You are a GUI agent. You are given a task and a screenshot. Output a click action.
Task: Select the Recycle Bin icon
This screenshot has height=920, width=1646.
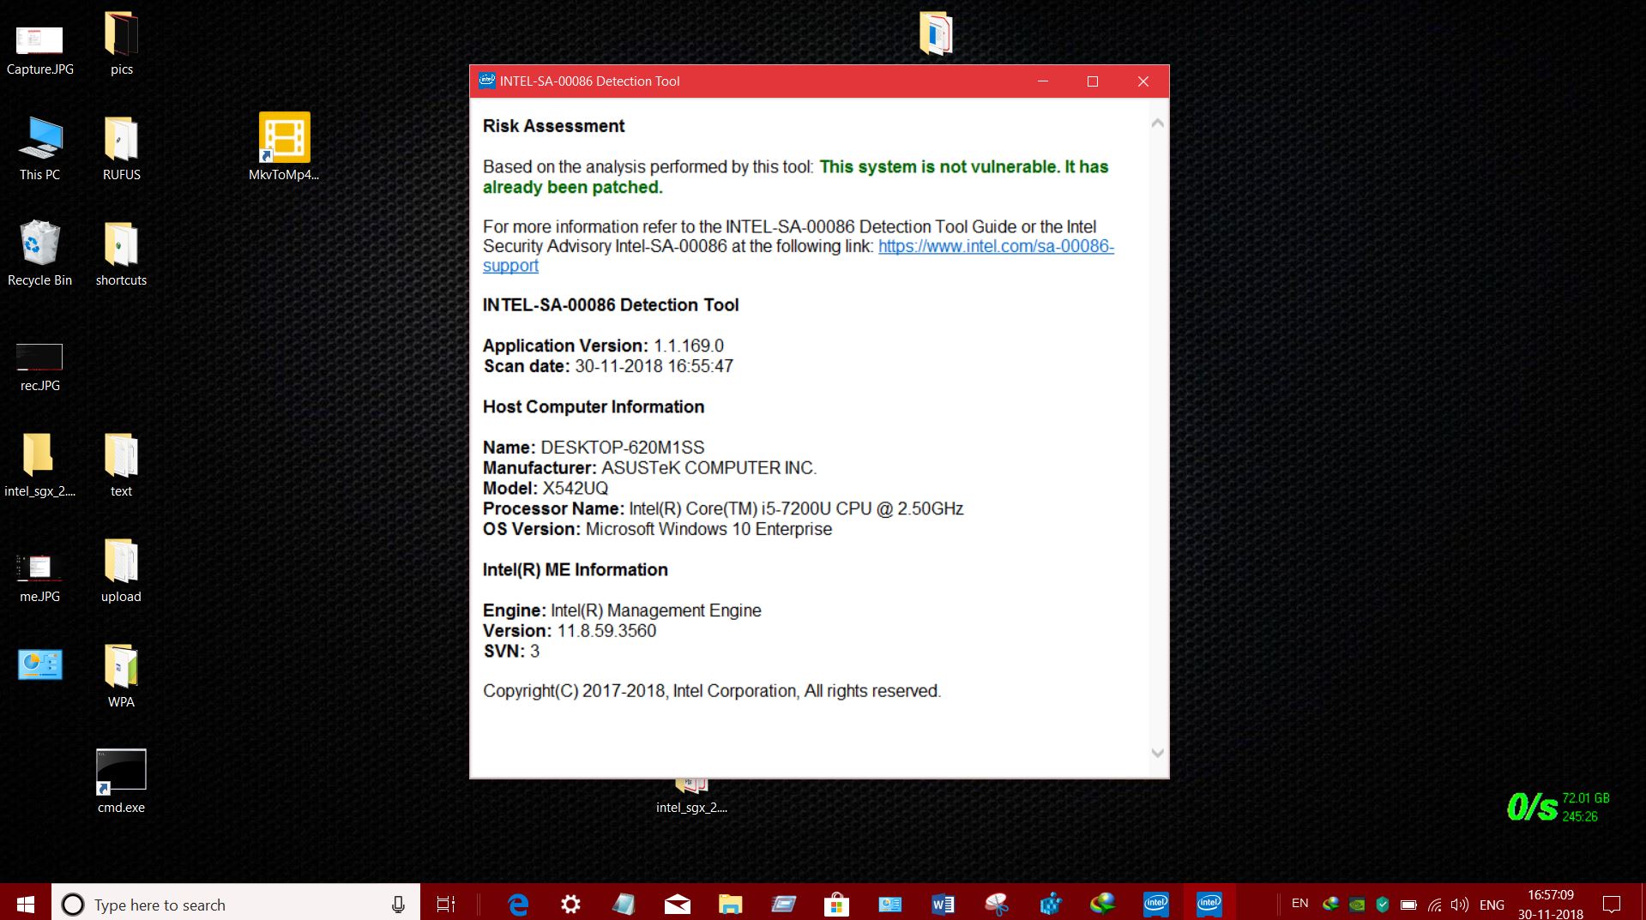(39, 255)
